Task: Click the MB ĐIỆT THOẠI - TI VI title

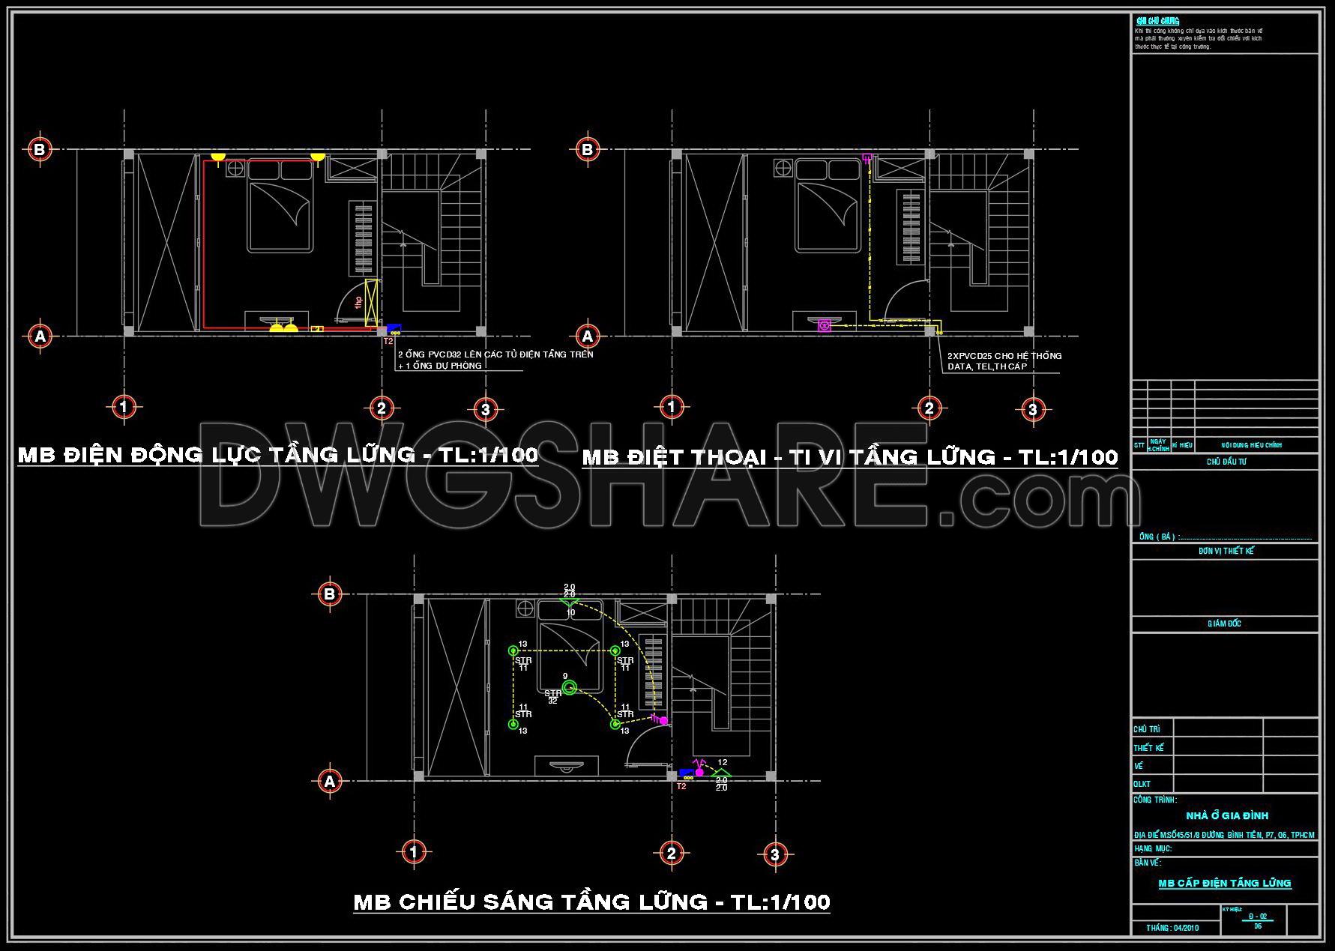Action: tap(849, 456)
